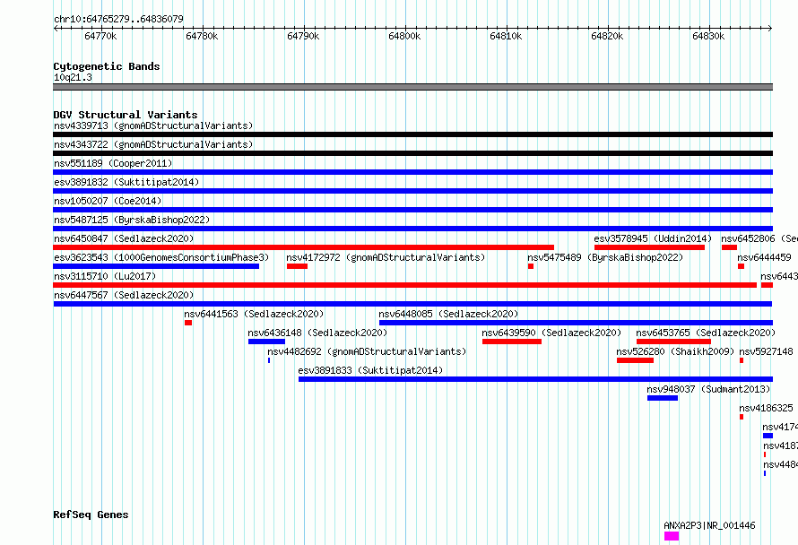
Task: Click the nsv6447567 (Sedlazeck2020) blue bar
Action: pyautogui.click(x=412, y=304)
